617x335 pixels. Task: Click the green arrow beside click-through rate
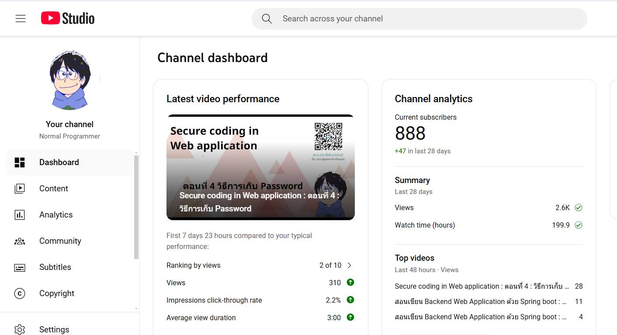(x=350, y=300)
